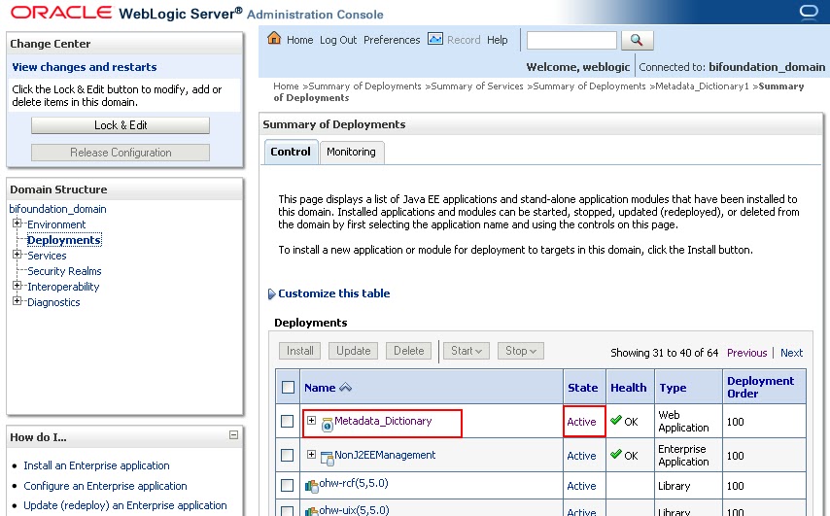The height and width of the screenshot is (516, 830).
Task: Expand the NonJ2EEManagement deployment row
Action: [x=311, y=454]
